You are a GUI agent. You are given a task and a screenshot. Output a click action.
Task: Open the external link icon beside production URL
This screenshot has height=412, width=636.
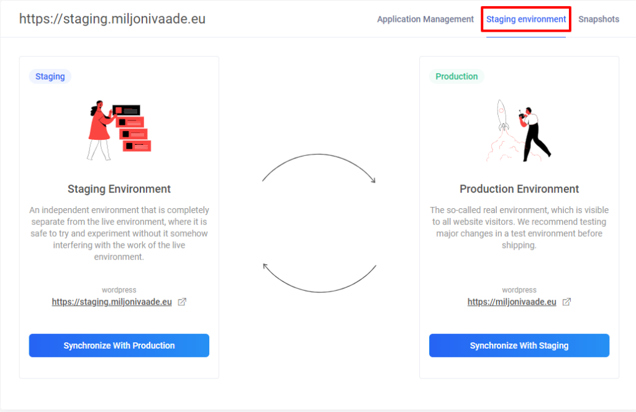pyautogui.click(x=566, y=302)
